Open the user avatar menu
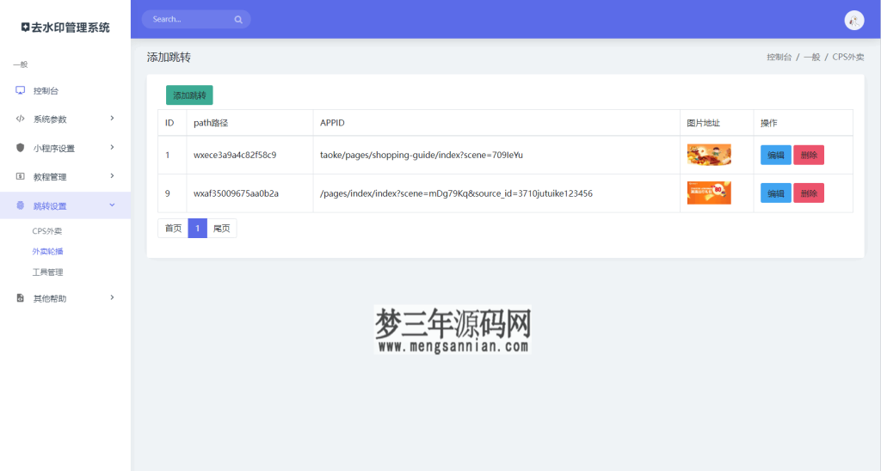 pyautogui.click(x=854, y=21)
